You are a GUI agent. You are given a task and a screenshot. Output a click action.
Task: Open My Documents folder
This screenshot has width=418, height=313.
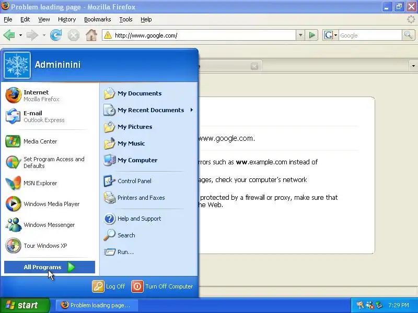click(x=148, y=93)
